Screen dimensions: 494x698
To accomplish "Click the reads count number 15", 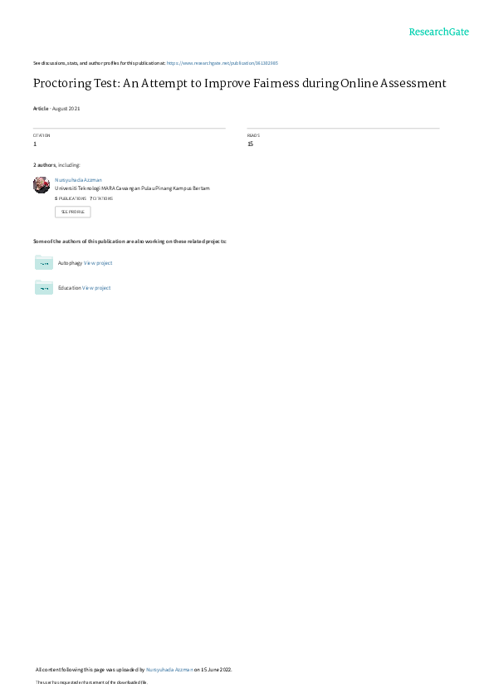I will (x=251, y=144).
